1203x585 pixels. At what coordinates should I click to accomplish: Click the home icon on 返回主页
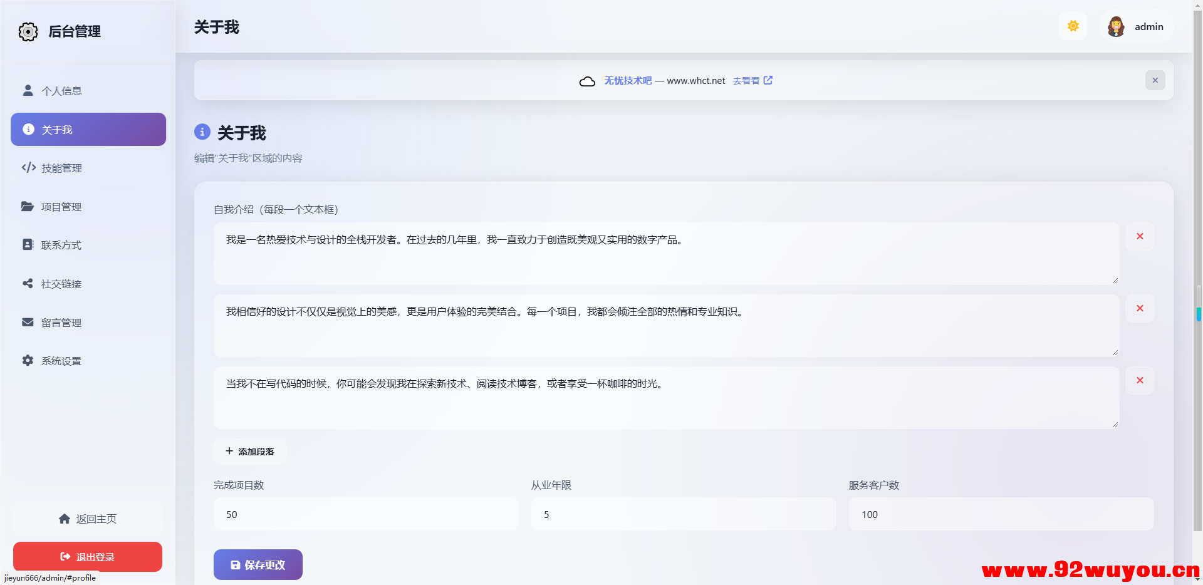pos(65,519)
